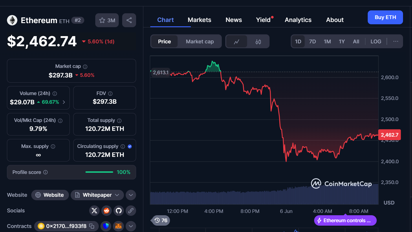The width and height of the screenshot is (412, 232).
Task: Click the blue verified badge by Circulating supply
Action: 130,146
